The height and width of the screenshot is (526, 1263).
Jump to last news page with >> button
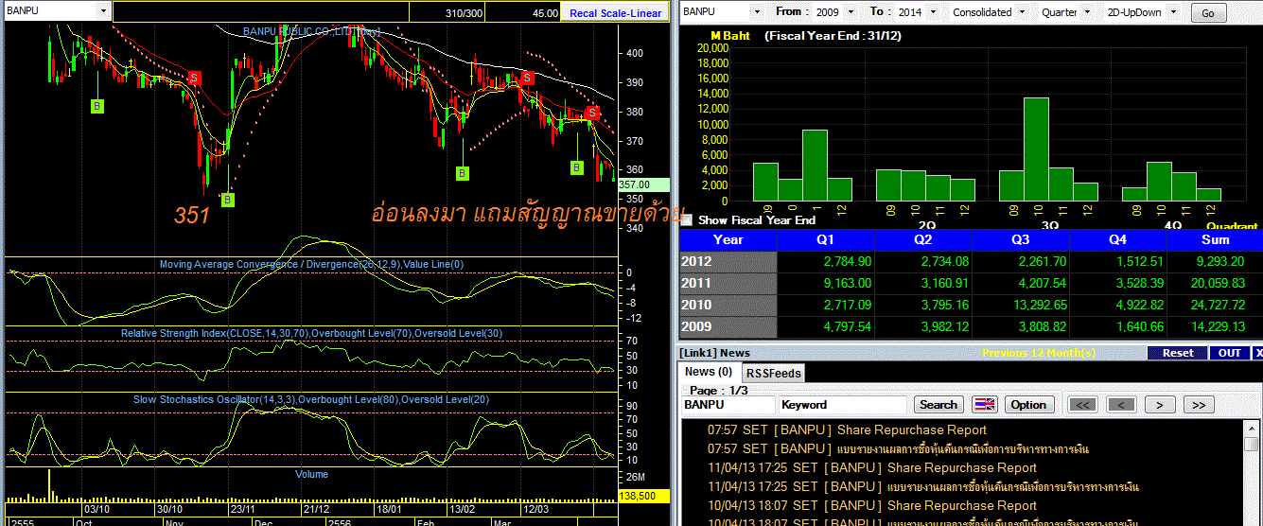1199,404
